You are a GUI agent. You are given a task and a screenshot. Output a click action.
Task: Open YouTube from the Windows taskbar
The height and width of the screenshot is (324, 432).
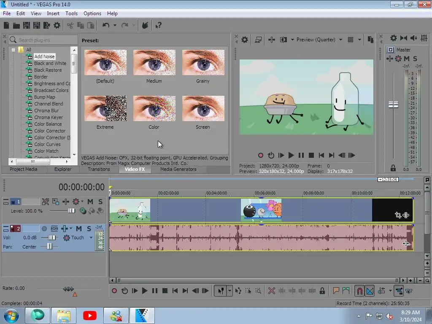[90, 316]
